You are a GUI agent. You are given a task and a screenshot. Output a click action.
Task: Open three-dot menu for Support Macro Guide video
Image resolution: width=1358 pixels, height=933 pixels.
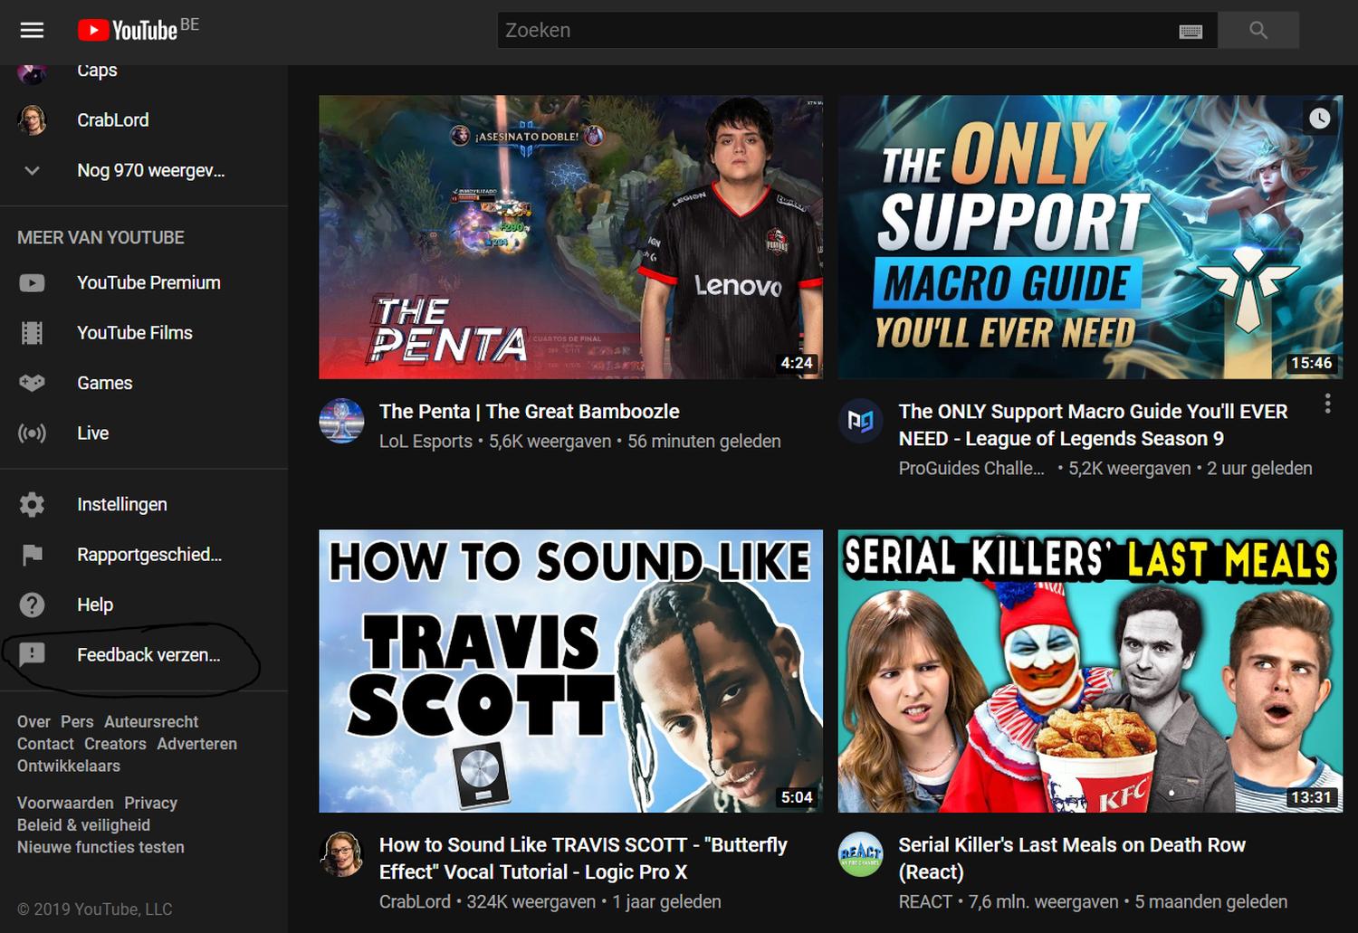[1327, 404]
